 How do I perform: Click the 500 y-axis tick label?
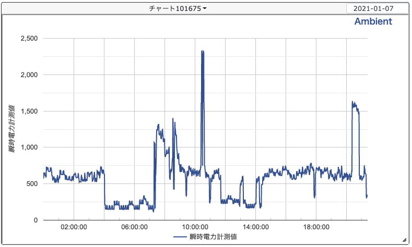pos(32,184)
